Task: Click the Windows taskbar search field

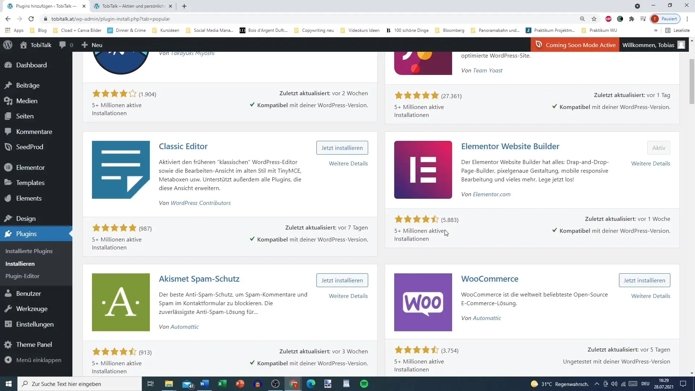Action: (x=80, y=384)
